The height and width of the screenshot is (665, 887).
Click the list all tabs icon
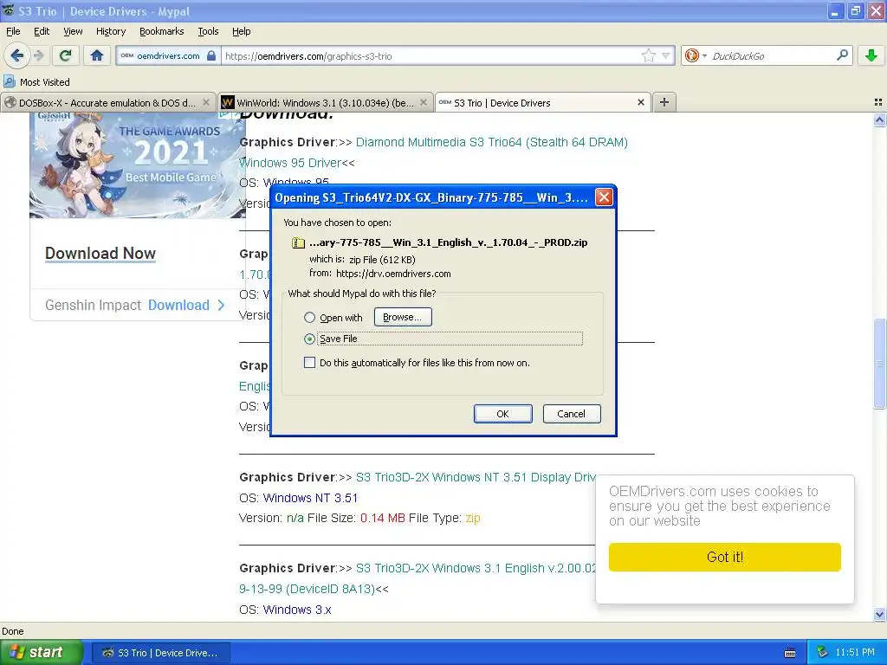tap(878, 102)
